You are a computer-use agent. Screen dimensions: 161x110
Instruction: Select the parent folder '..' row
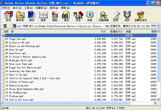pyautogui.click(x=79, y=35)
